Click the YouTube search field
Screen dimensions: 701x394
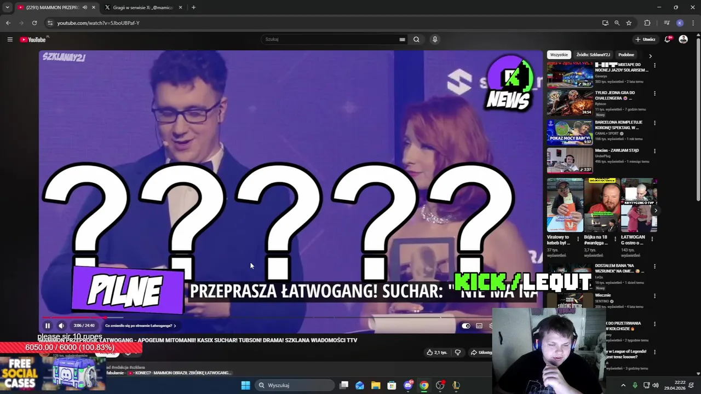[330, 39]
